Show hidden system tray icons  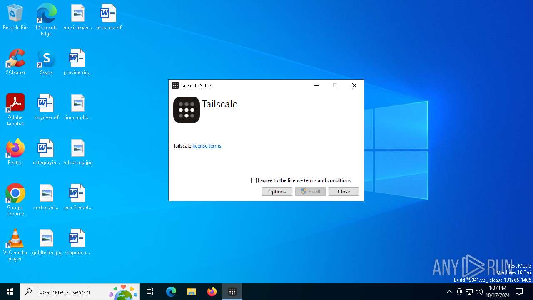[449, 292]
